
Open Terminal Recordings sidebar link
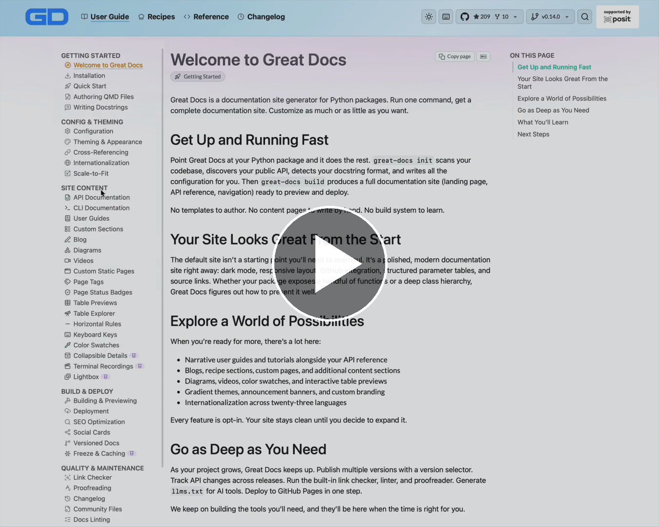click(103, 366)
